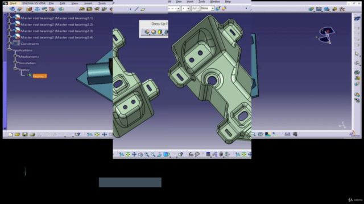Image resolution: width=364 pixels, height=204 pixels.
Task: Expand the Mechanisms node
Action: (x=15, y=56)
